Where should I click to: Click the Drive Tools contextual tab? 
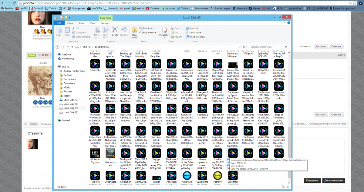(x=106, y=18)
